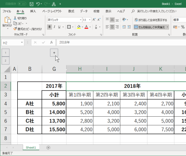Add a new sheet with plus icon
The image size is (186, 156).
click(48, 148)
